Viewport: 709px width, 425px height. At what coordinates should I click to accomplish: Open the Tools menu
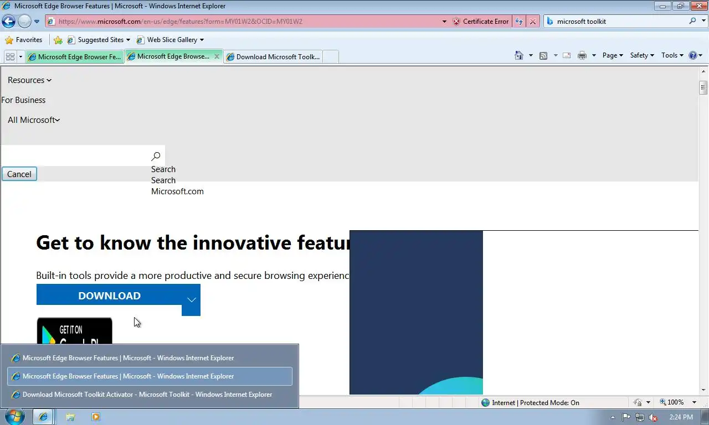[x=672, y=55]
